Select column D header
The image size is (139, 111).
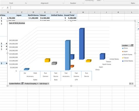point(33,12)
